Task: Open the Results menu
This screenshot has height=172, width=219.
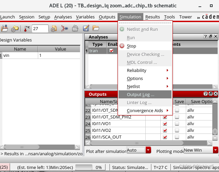Action: coord(152,17)
